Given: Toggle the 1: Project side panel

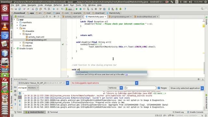Looking at the screenshot, I should (12, 22).
